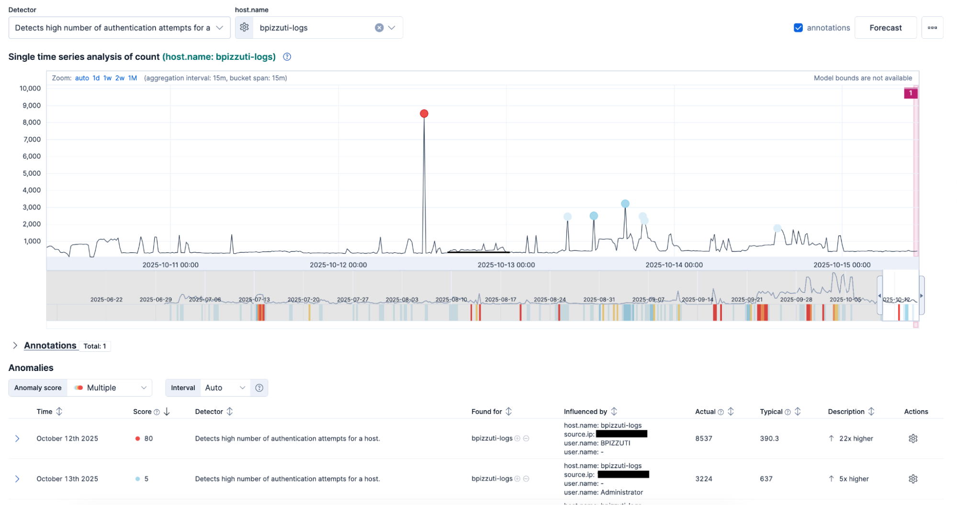Click the Forecast button

point(885,27)
